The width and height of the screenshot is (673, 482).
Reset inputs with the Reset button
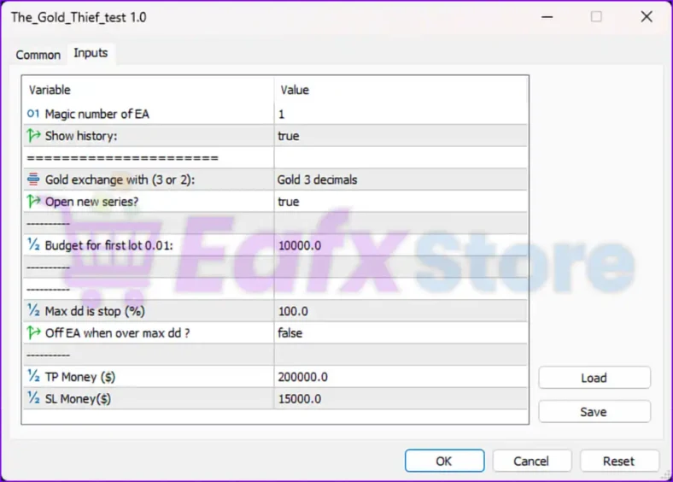point(618,461)
